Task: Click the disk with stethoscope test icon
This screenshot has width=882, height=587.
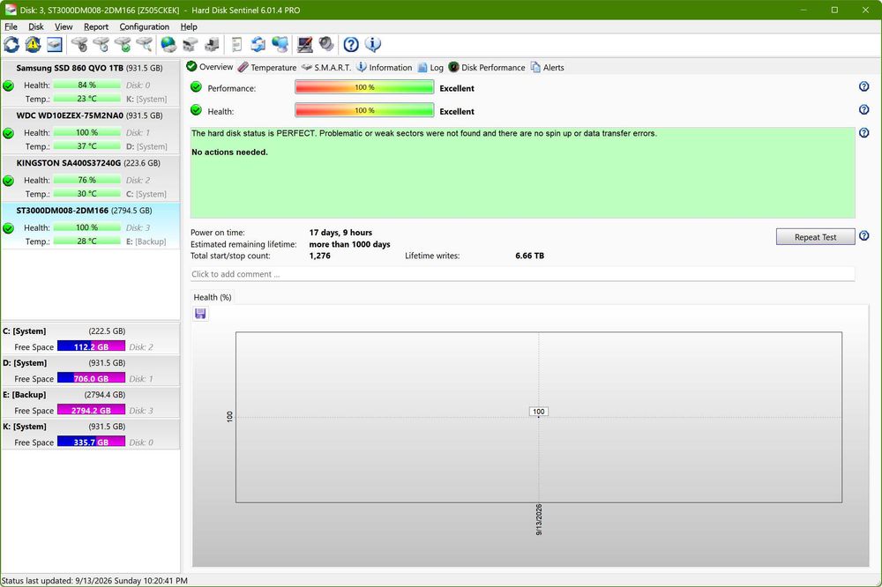Action: point(79,44)
